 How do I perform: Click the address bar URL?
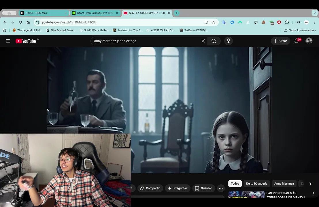pos(69,22)
